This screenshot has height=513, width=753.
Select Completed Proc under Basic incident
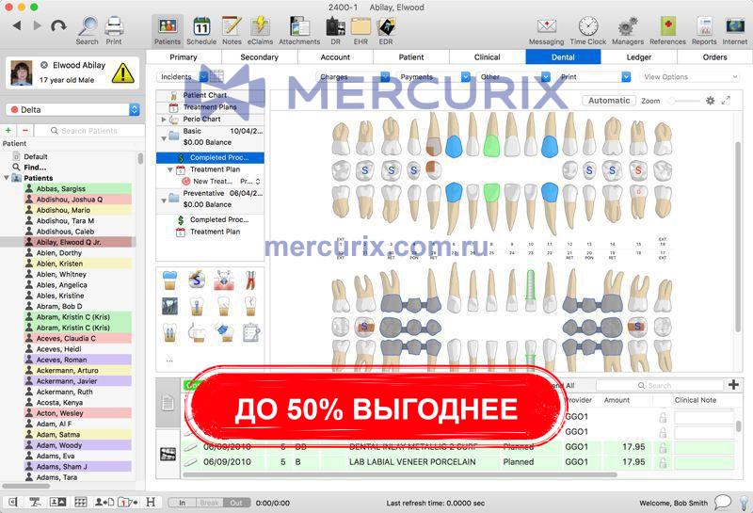(x=210, y=157)
